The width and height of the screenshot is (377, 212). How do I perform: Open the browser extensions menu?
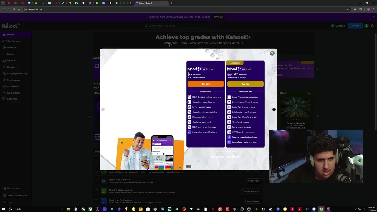coord(361,9)
